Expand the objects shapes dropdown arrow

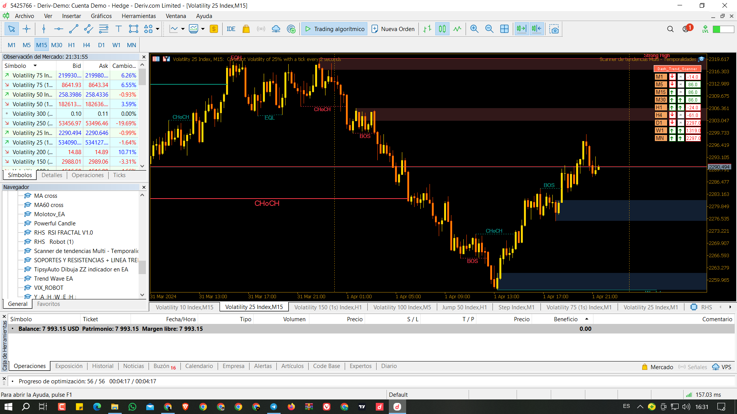point(157,29)
